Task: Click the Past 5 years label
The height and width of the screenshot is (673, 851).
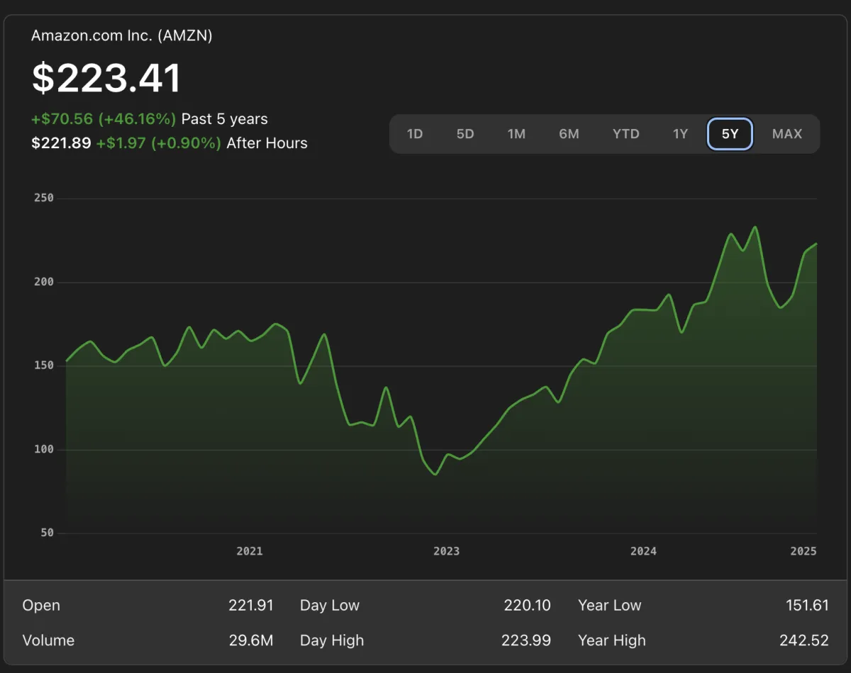Action: (225, 119)
